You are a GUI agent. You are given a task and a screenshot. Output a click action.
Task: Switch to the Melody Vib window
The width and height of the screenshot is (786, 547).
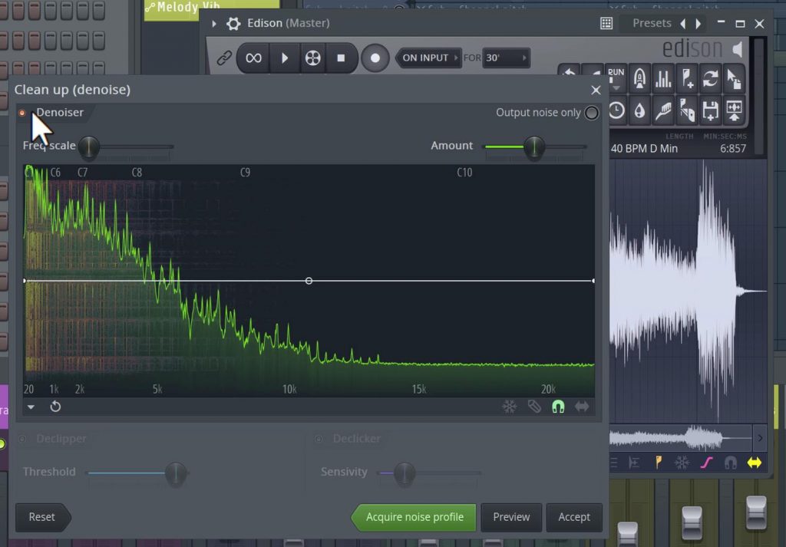point(177,7)
